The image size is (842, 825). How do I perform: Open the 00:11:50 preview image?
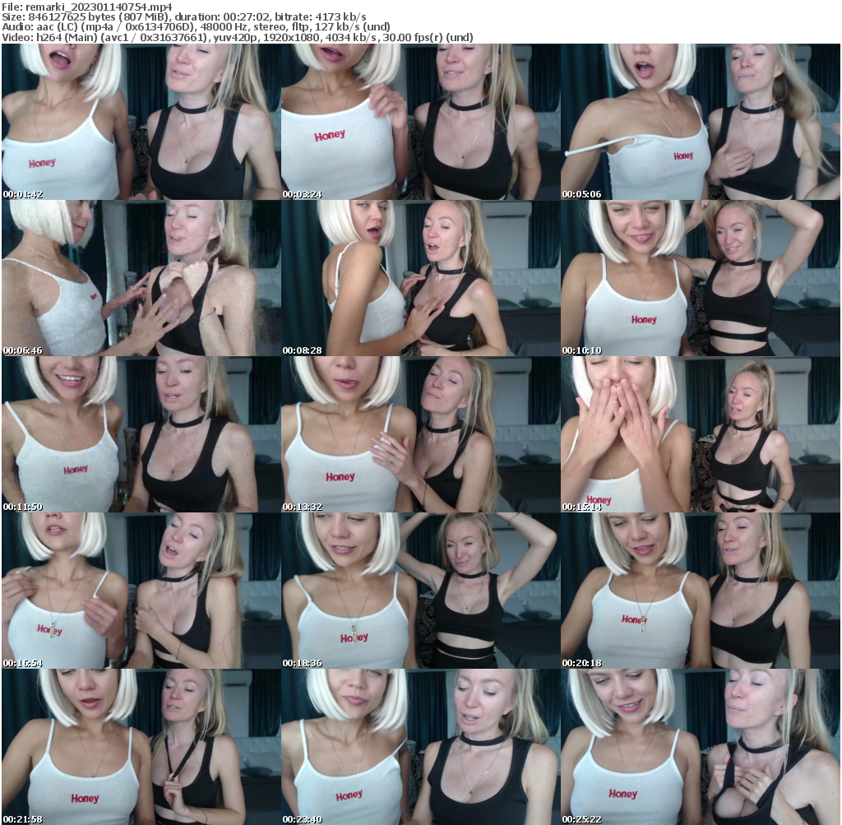pos(140,432)
